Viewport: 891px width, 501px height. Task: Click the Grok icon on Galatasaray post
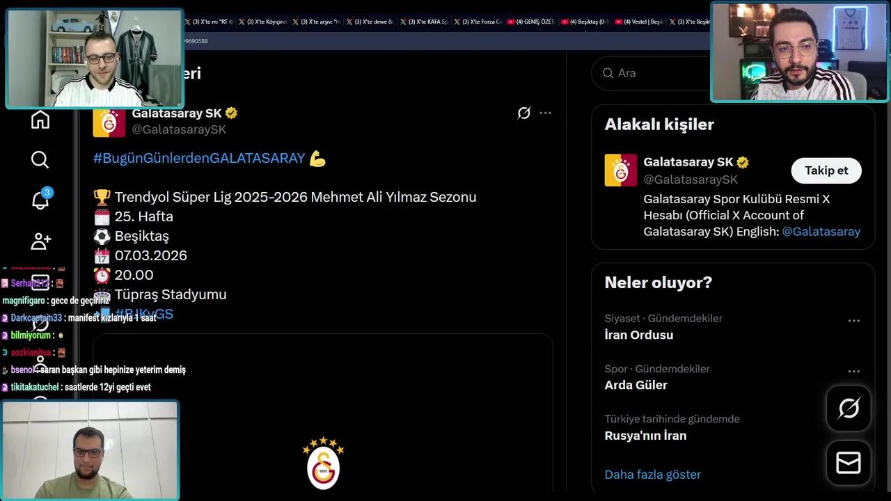pos(524,113)
